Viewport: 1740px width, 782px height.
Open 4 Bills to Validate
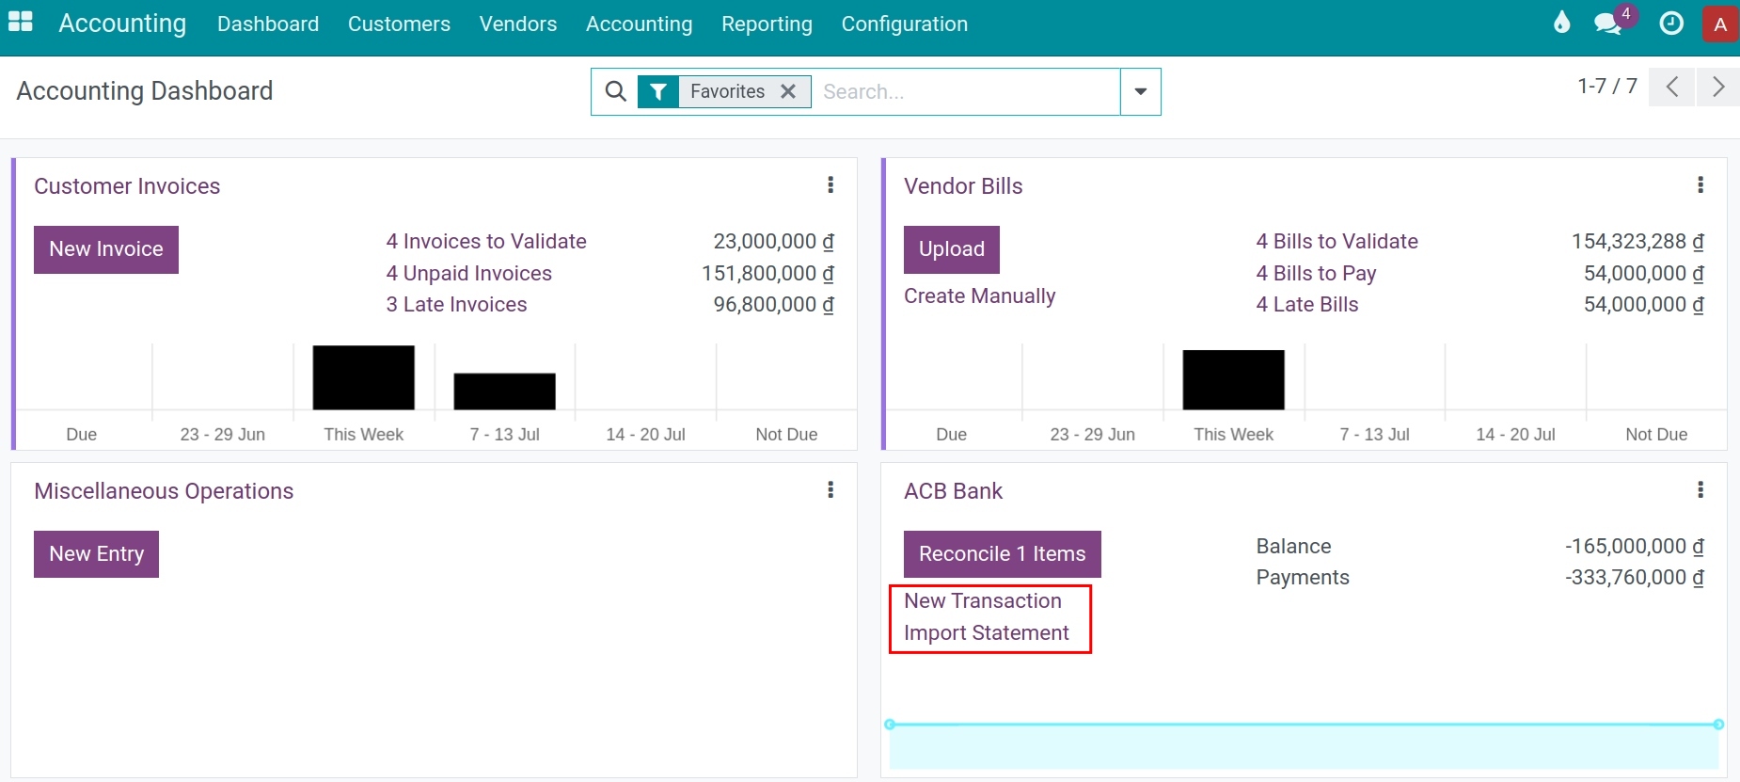pyautogui.click(x=1337, y=242)
